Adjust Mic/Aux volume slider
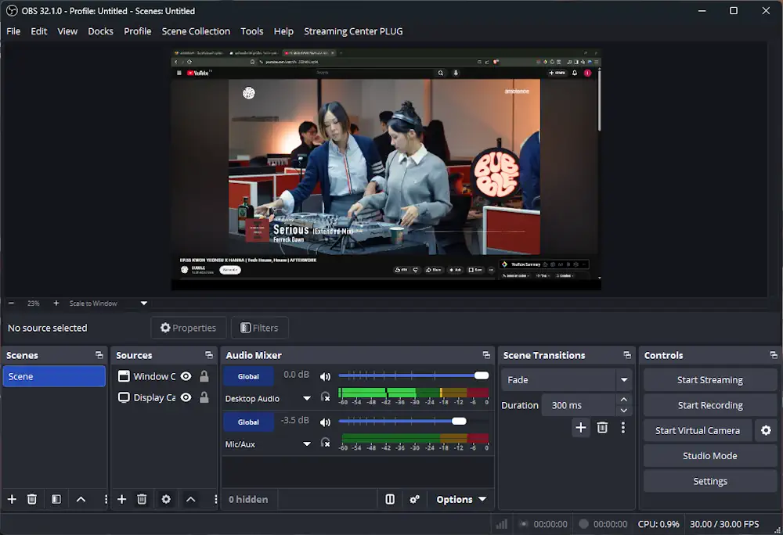783x535 pixels. click(413, 422)
